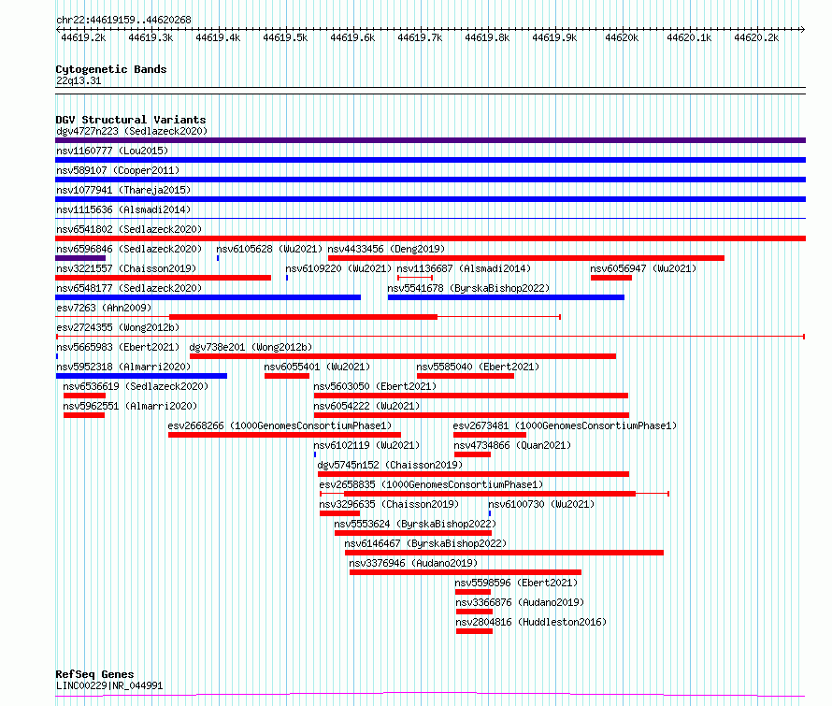
Task: Click nsv6102119 (Wu2021) label
Action: click(366, 445)
